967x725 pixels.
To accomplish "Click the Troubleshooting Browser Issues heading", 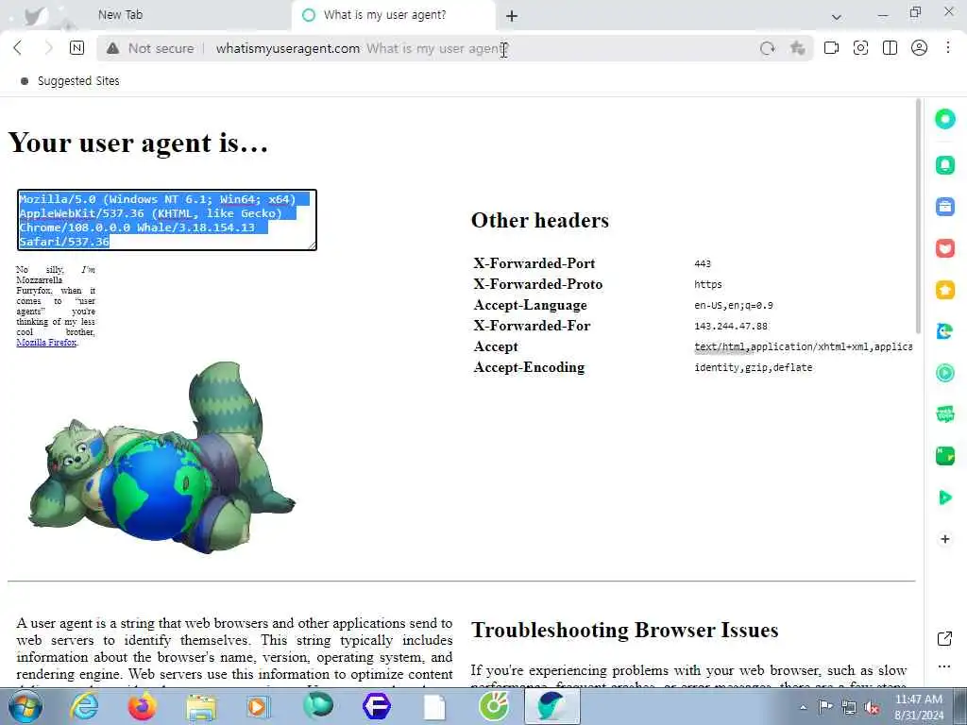I will click(624, 630).
